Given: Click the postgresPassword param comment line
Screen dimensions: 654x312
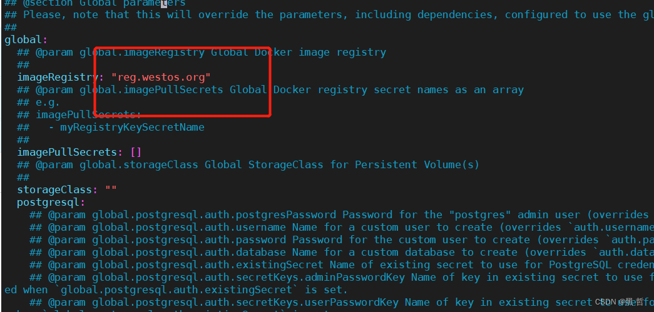Looking at the screenshot, I should pos(342,215).
